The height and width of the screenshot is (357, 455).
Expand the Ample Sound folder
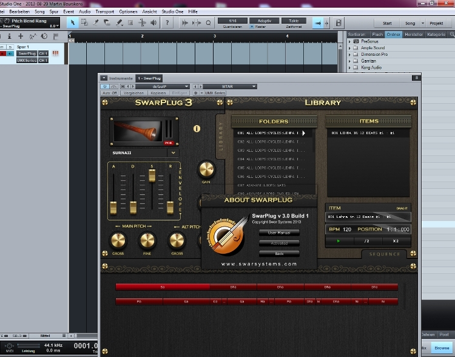(x=349, y=48)
